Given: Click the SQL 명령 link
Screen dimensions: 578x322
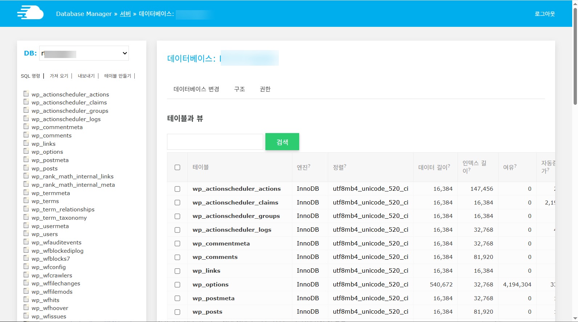Looking at the screenshot, I should click(x=30, y=76).
